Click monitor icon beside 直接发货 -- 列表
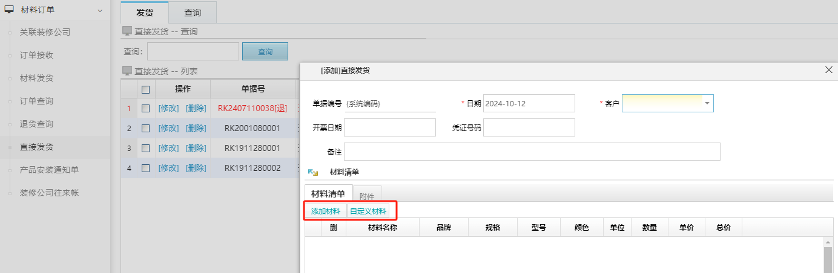This screenshot has height=273, width=838. tap(127, 71)
